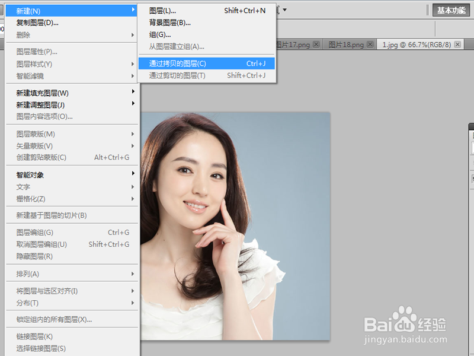Click 从图层建立组(A)... entry
474x356 pixels.
pos(207,47)
